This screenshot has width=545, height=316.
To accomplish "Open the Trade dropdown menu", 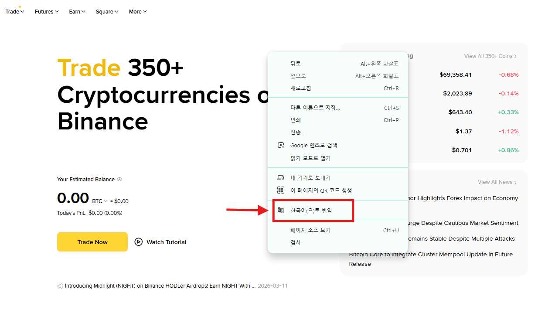I will click(x=15, y=12).
